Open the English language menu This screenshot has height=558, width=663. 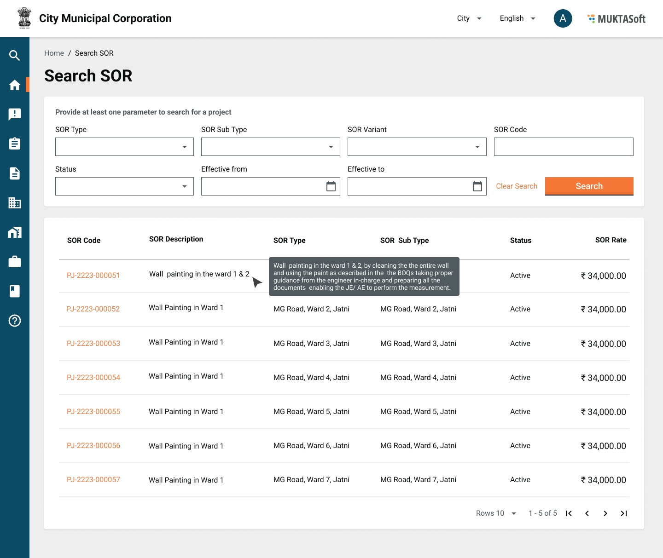click(x=517, y=18)
